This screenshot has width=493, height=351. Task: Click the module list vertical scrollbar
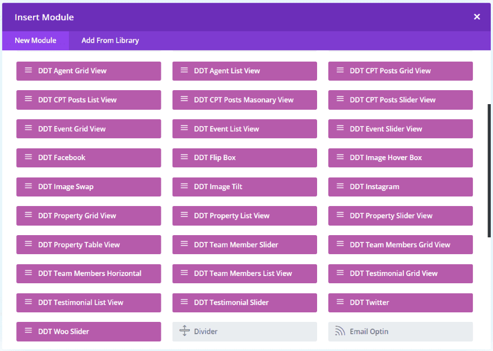pyautogui.click(x=489, y=171)
